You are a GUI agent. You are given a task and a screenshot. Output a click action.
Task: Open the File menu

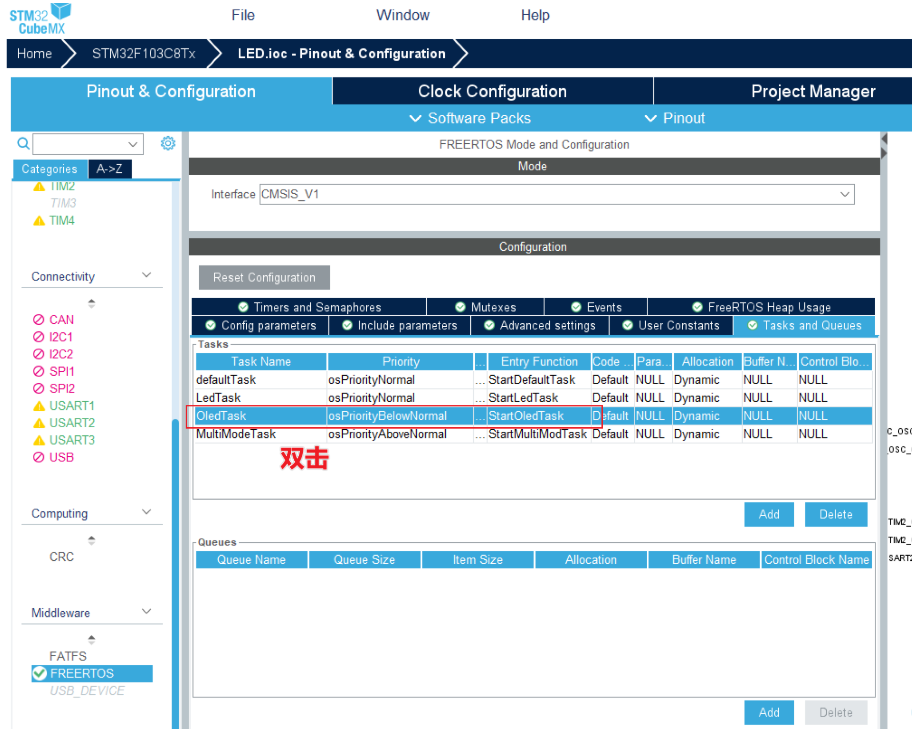[x=243, y=15]
